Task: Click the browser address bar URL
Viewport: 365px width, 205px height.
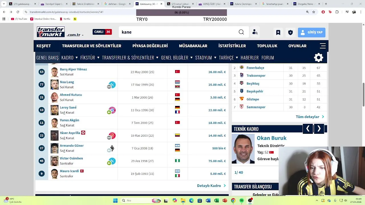Action: click(x=66, y=12)
